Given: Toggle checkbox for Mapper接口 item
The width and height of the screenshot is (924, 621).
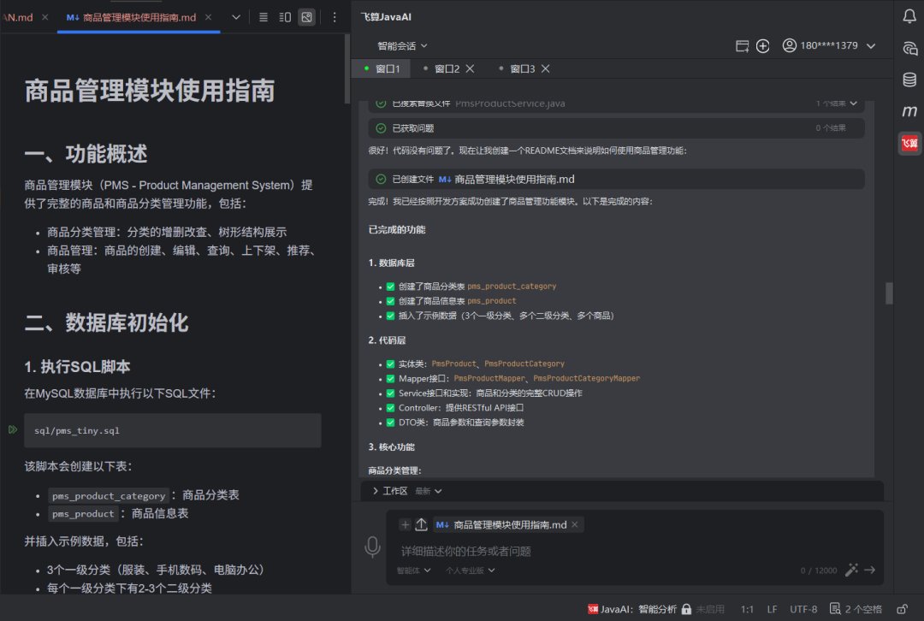Looking at the screenshot, I should click(x=390, y=378).
